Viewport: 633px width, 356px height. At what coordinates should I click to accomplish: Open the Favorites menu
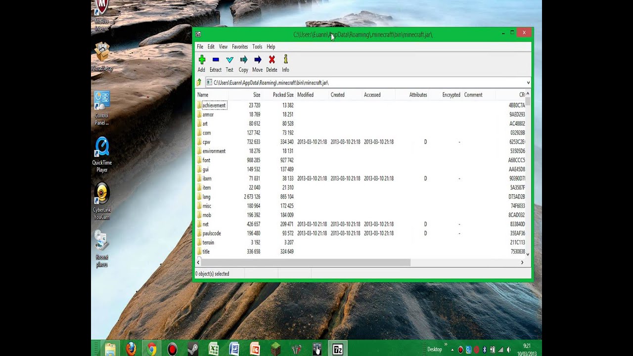(240, 46)
